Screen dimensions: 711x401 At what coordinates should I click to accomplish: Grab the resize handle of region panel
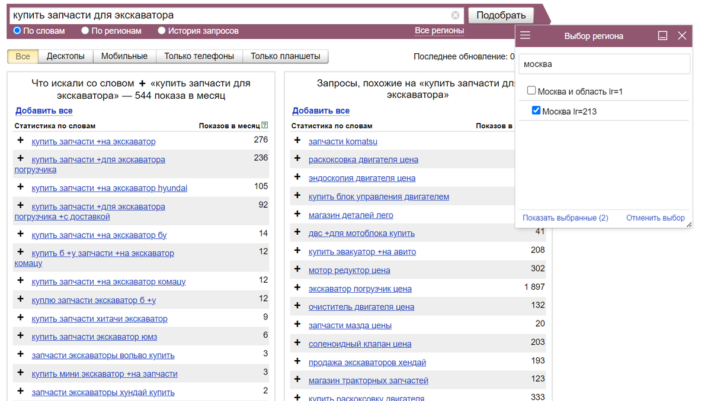click(x=689, y=225)
